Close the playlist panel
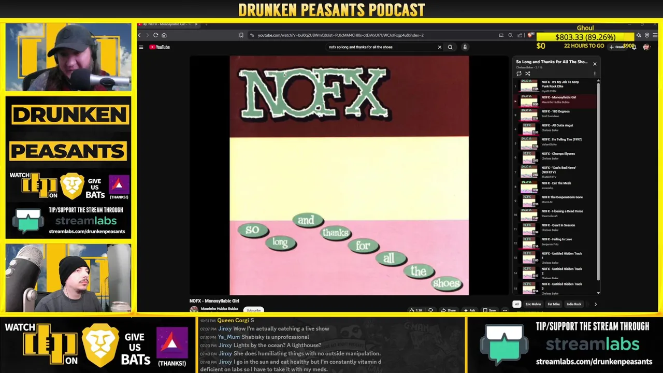Screen dimensions: 663x373 (x=595, y=64)
